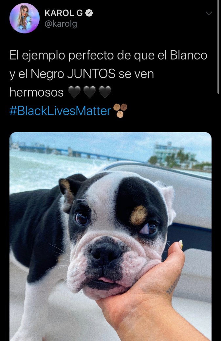The image size is (221, 341).
Task: Click the first black heart emoji
Action: coord(74,92)
